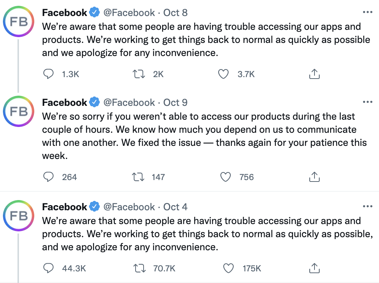The height and width of the screenshot is (283, 379).
Task: Click the FB profile avatar on the top tweet
Action: pos(18,21)
